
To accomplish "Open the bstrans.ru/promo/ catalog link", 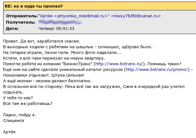I will point(157,70).
